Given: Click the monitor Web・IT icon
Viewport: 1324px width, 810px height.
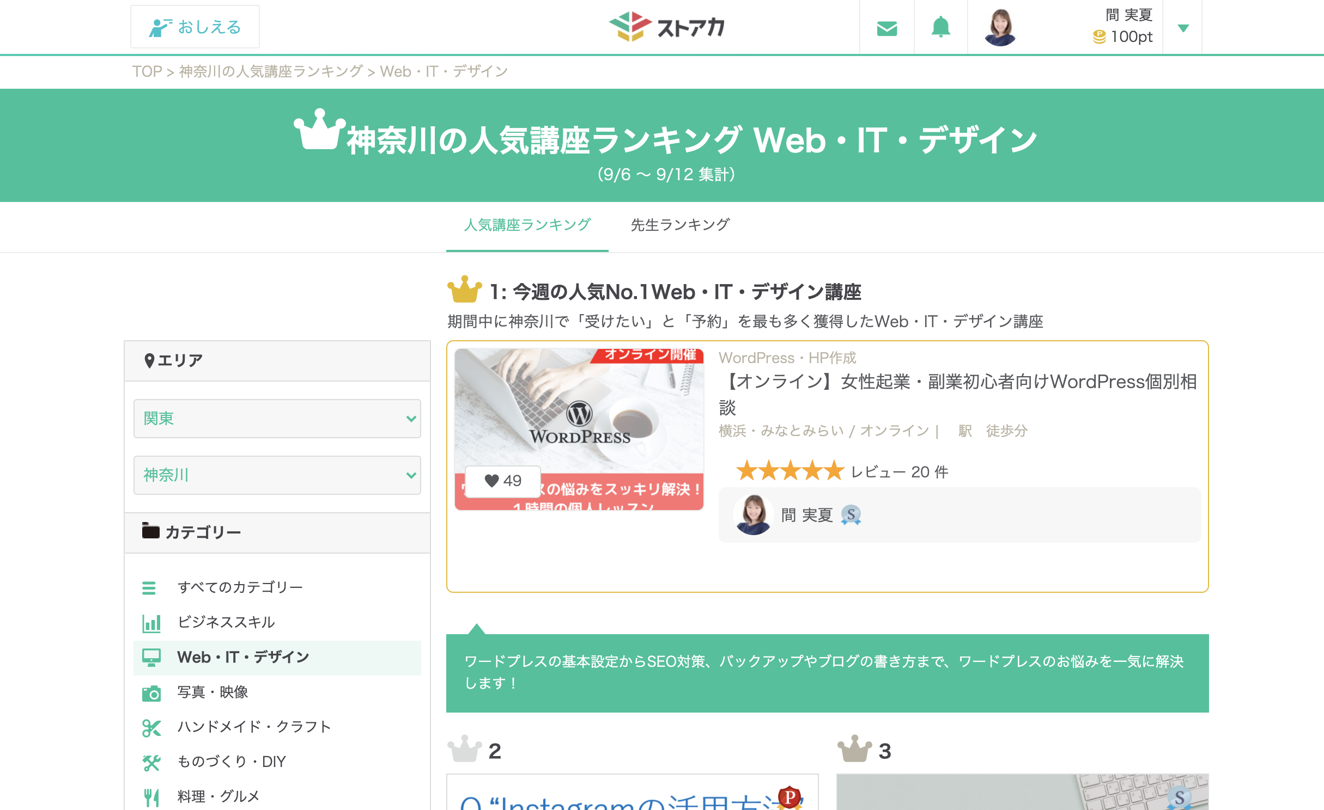Looking at the screenshot, I should [x=151, y=658].
